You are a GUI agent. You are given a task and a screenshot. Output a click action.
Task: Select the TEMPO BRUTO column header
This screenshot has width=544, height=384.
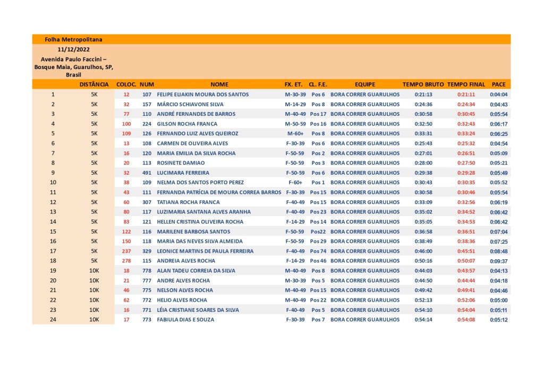tap(423, 84)
